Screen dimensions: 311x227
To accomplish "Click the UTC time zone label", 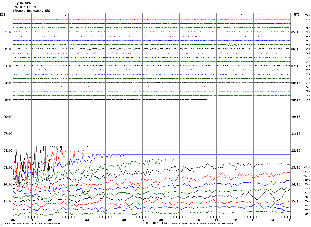I will pyautogui.click(x=297, y=15).
